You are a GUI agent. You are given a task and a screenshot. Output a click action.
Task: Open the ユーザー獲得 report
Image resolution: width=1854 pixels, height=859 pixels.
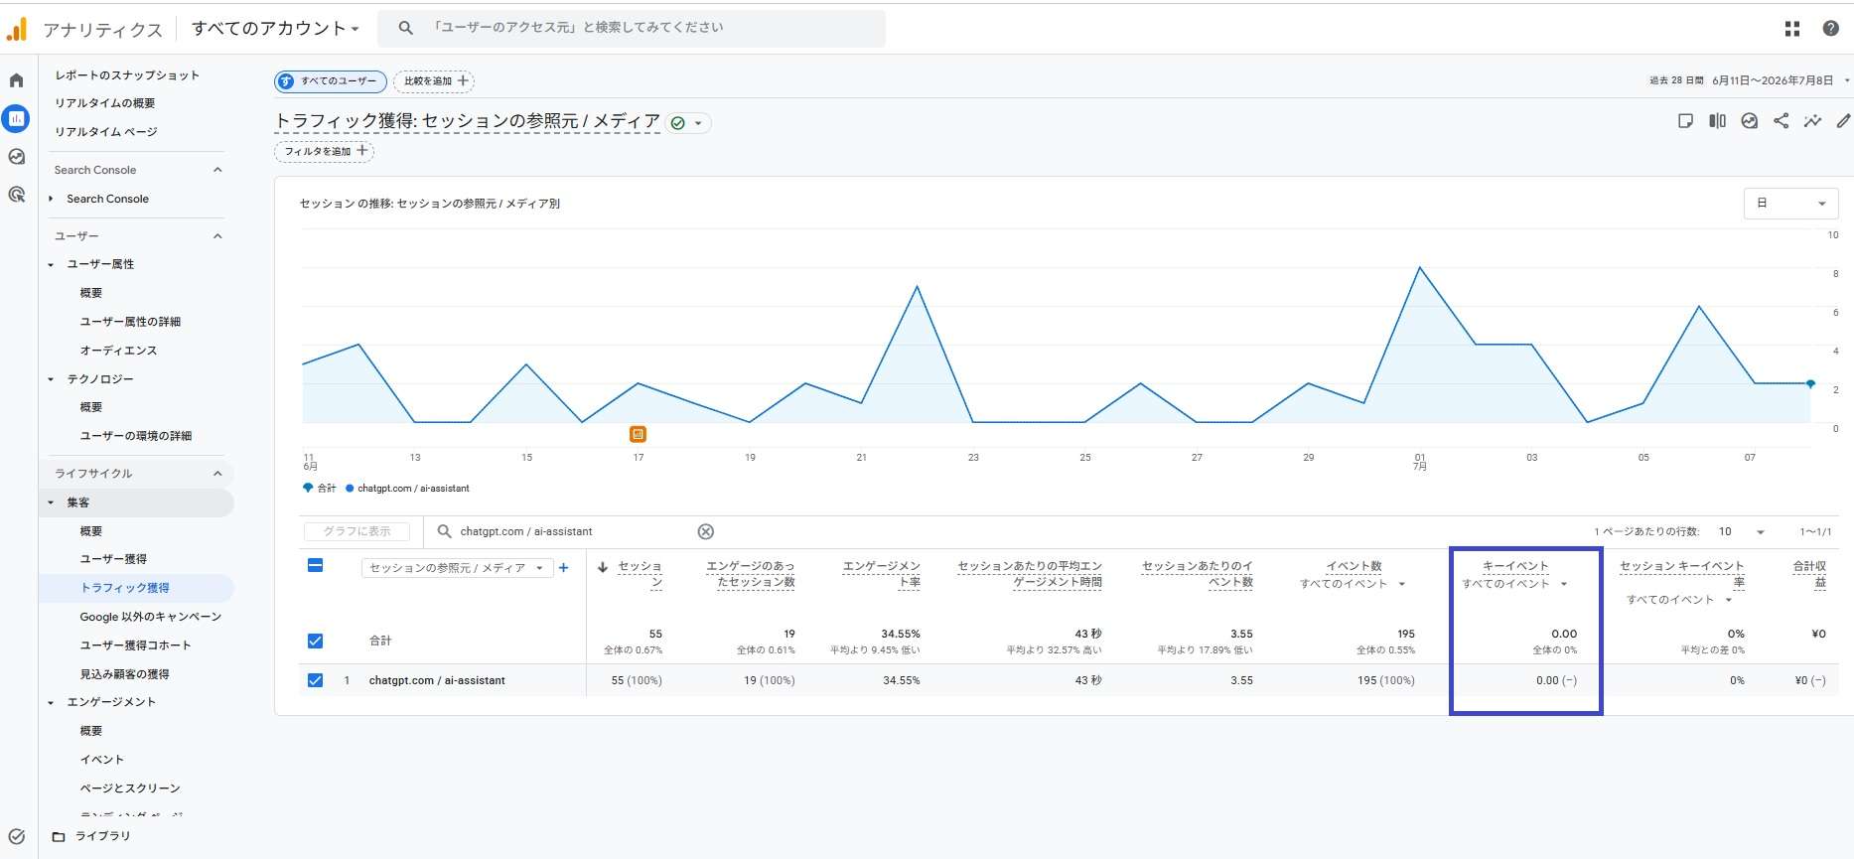pos(113,559)
